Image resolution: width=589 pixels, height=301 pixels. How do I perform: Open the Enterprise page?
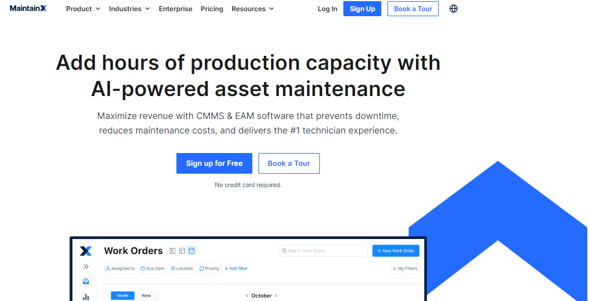click(175, 8)
